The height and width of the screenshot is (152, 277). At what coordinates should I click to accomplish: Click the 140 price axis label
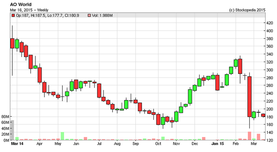269,132
